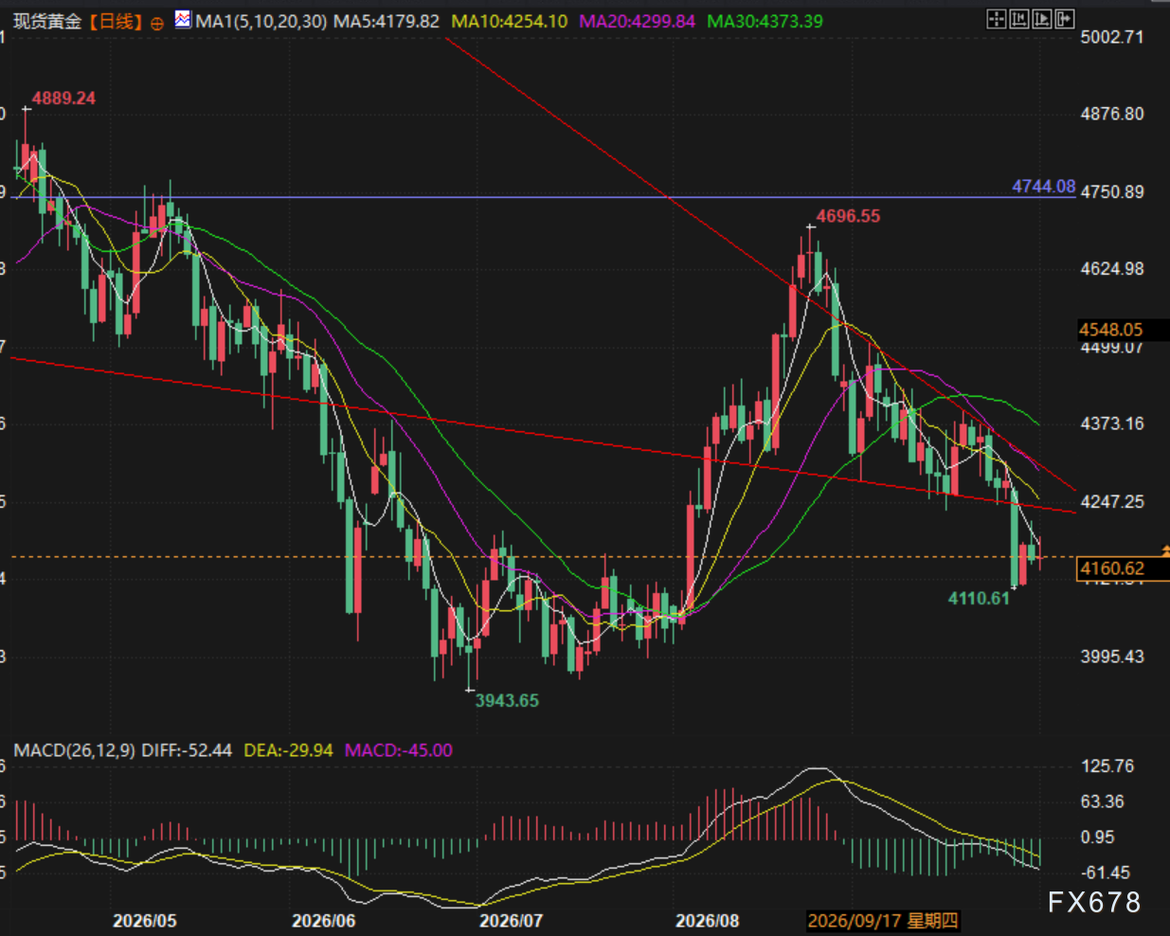
Task: Click the 0.95 MACD axis label
Action: click(x=1098, y=837)
